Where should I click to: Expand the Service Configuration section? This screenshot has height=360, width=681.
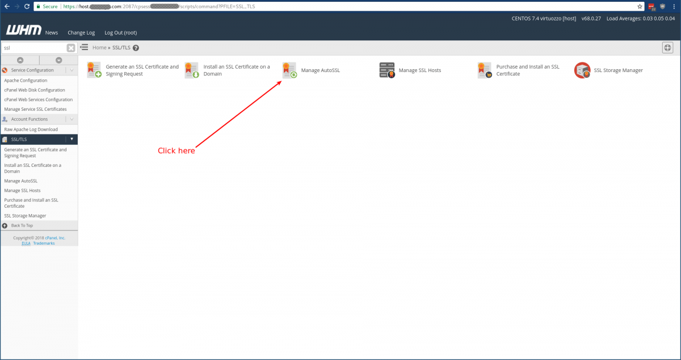click(72, 70)
